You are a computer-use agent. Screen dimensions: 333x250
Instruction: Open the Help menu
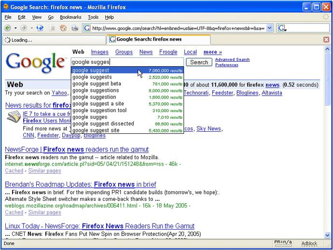tap(109, 17)
